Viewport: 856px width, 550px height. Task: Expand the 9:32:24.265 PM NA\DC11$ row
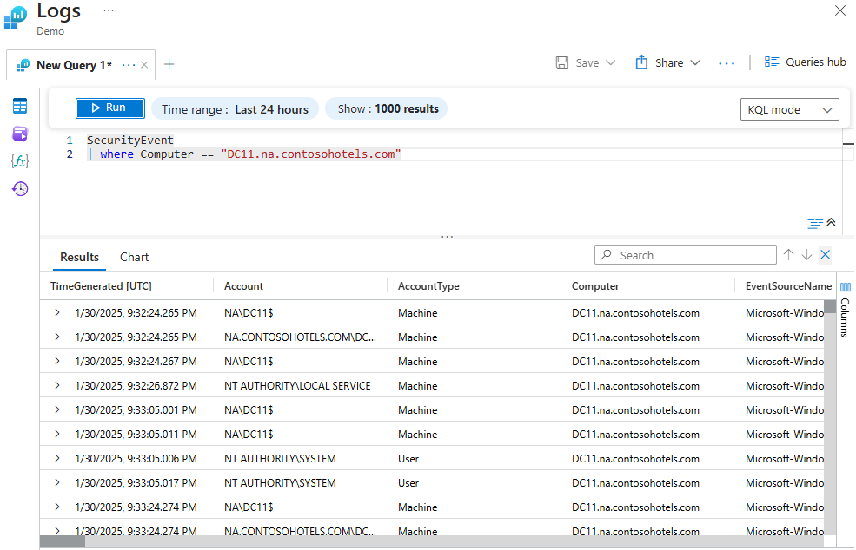(56, 313)
